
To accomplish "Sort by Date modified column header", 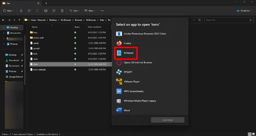I will click(94, 27).
